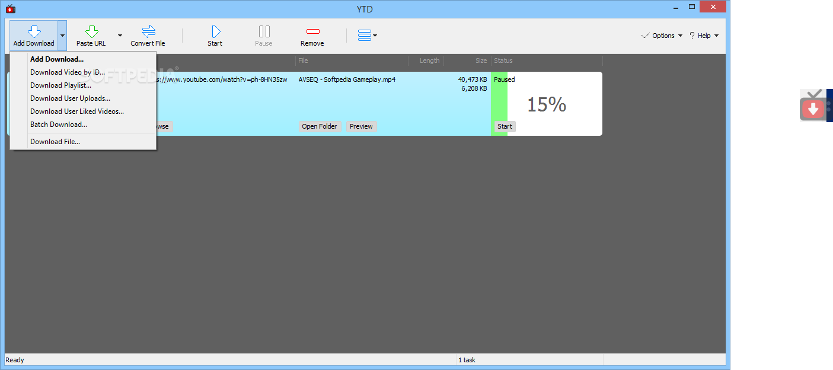Click the Preview button
The height and width of the screenshot is (370, 833).
point(361,126)
